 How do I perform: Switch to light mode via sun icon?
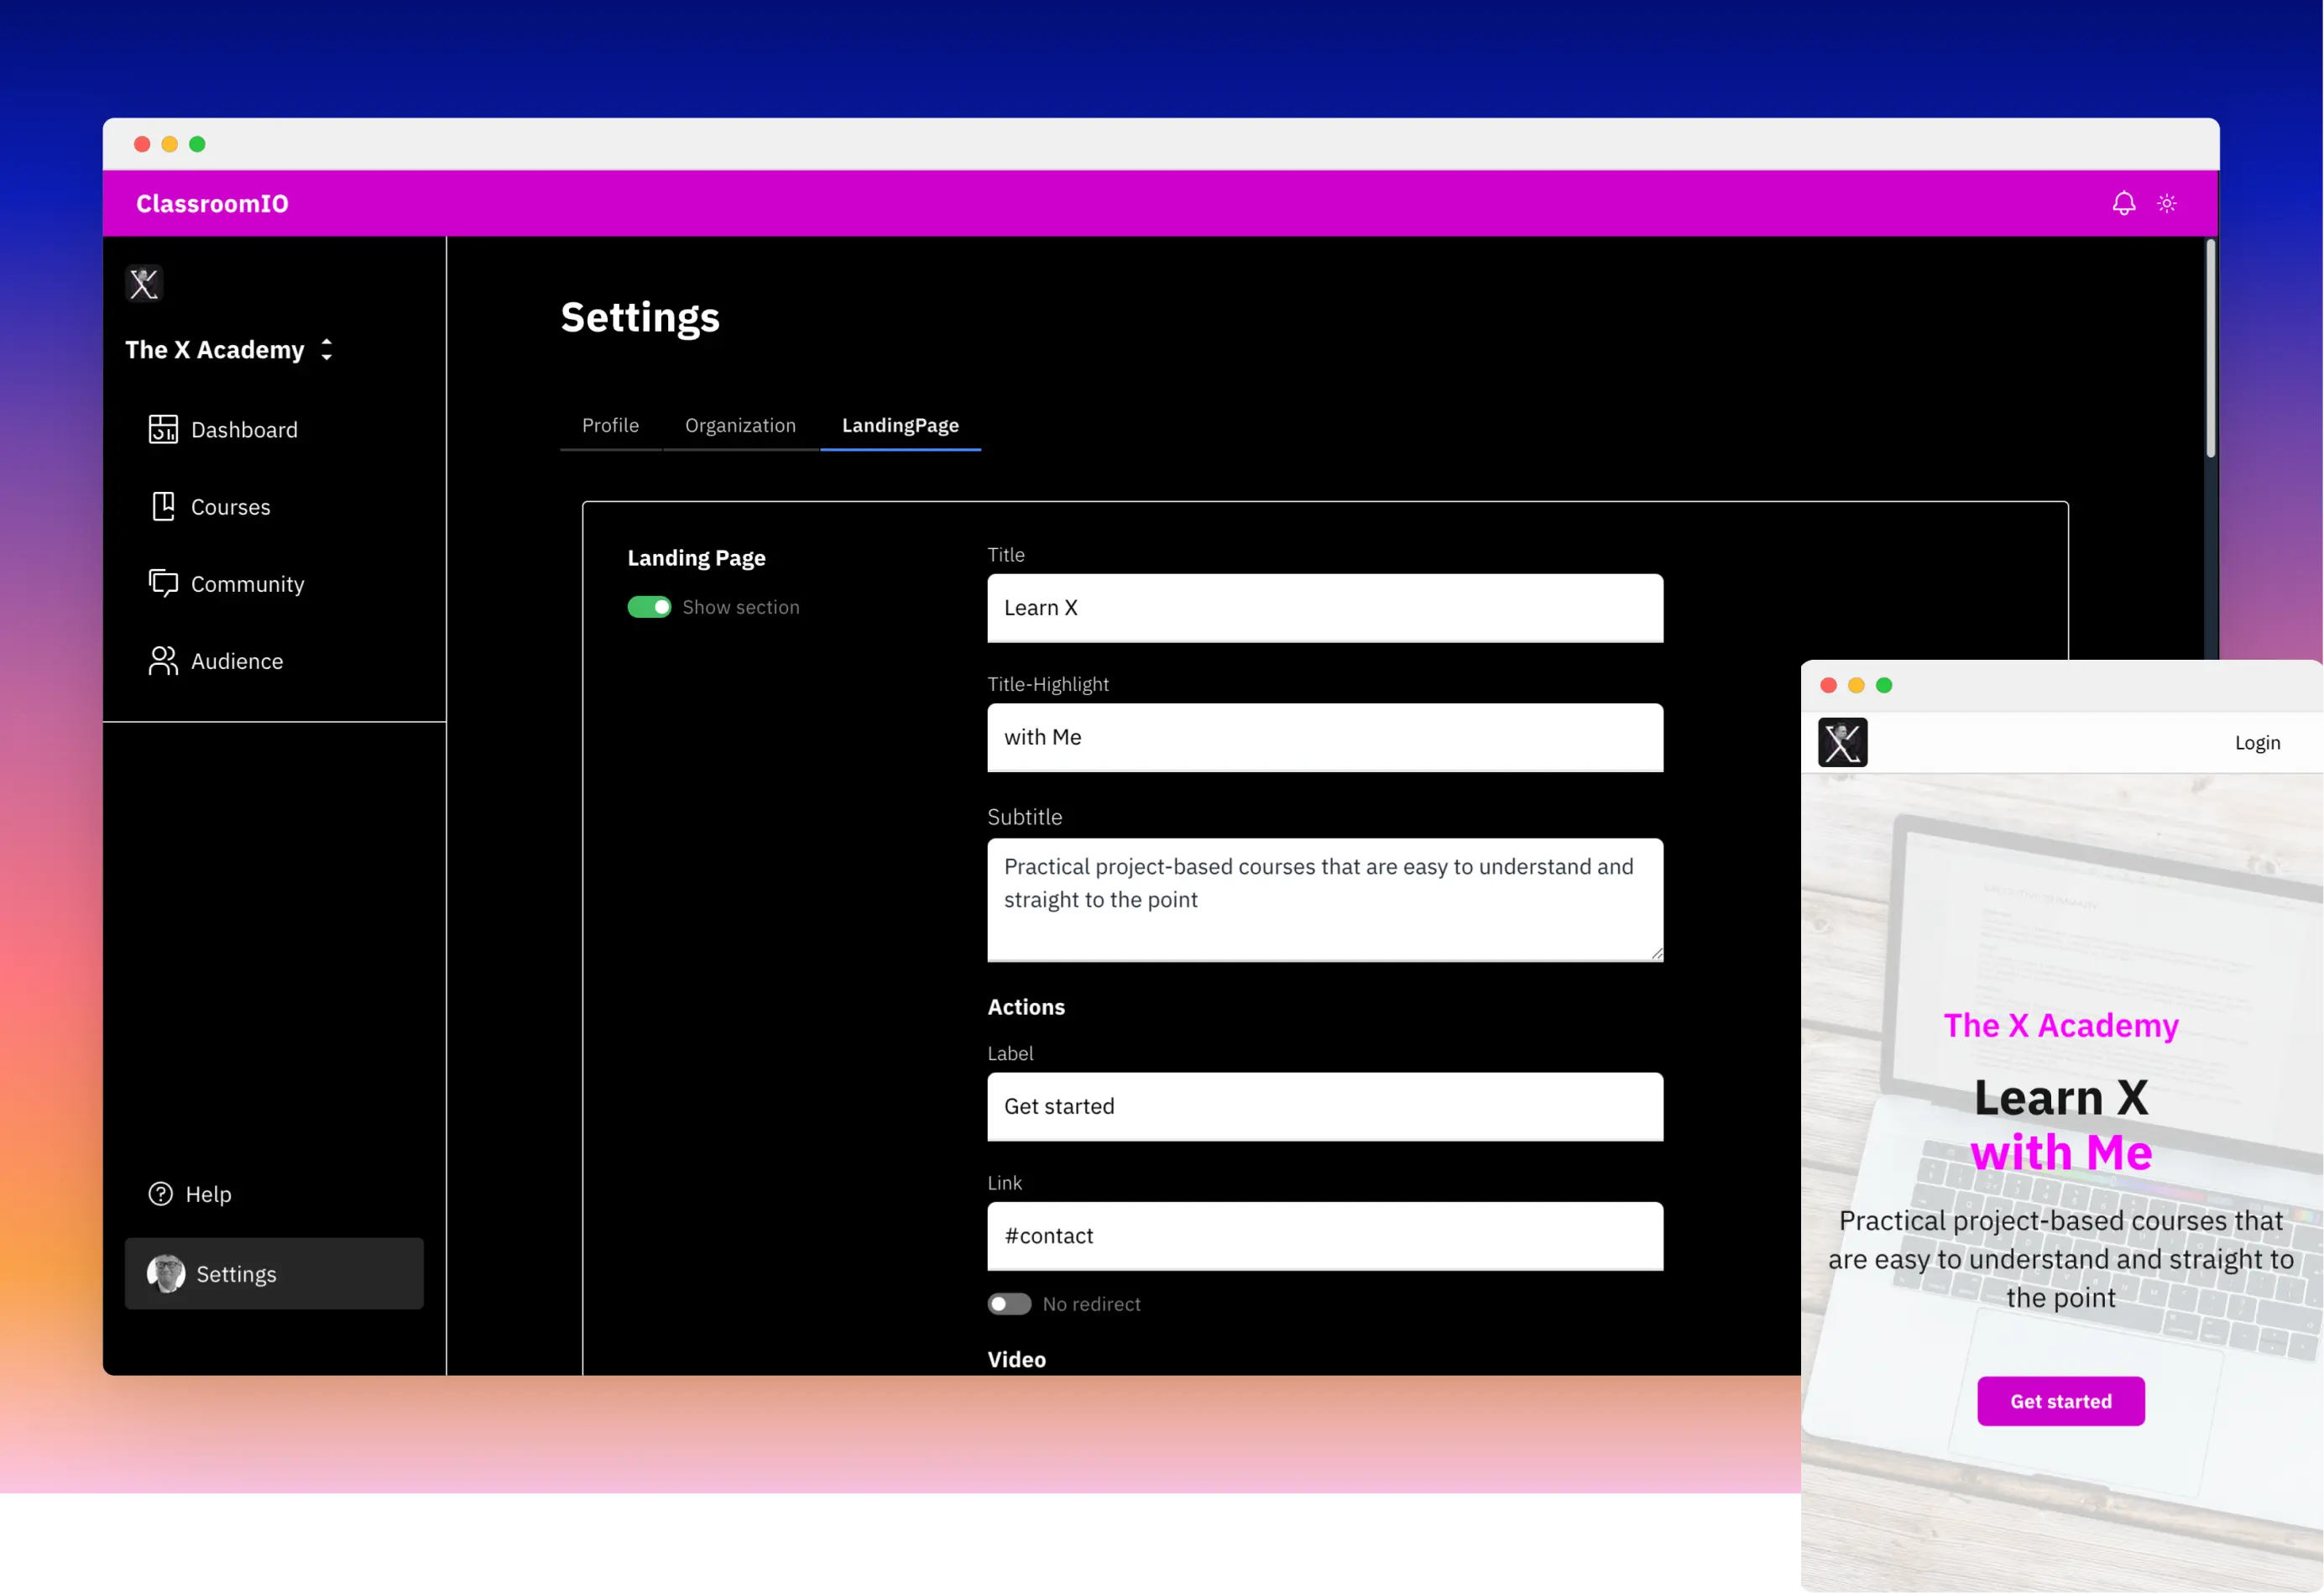(2167, 203)
